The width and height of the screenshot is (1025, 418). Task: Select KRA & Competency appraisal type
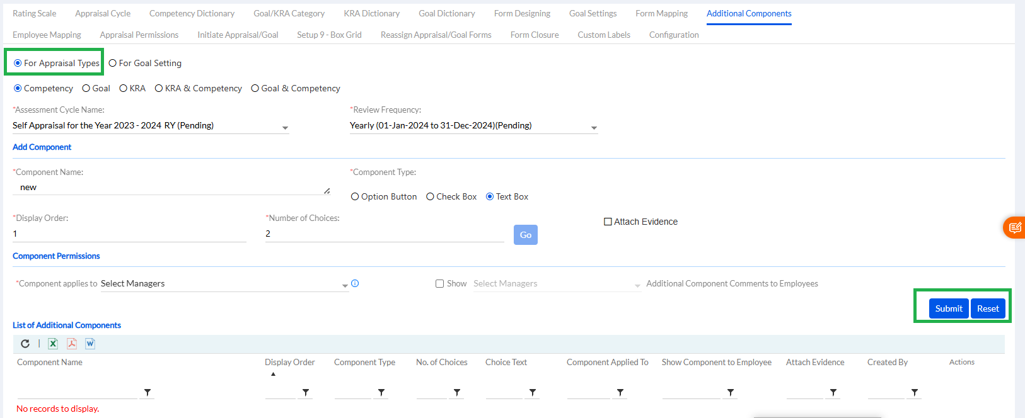coord(159,89)
